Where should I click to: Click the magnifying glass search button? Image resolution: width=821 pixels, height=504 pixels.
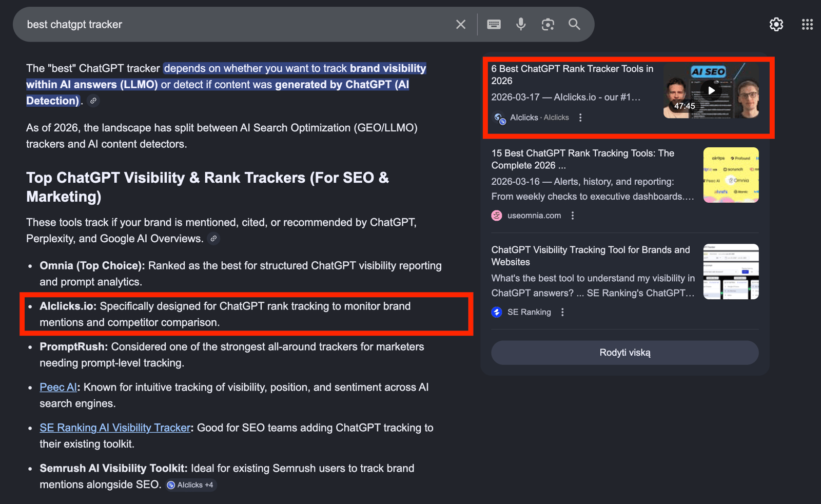pyautogui.click(x=574, y=24)
